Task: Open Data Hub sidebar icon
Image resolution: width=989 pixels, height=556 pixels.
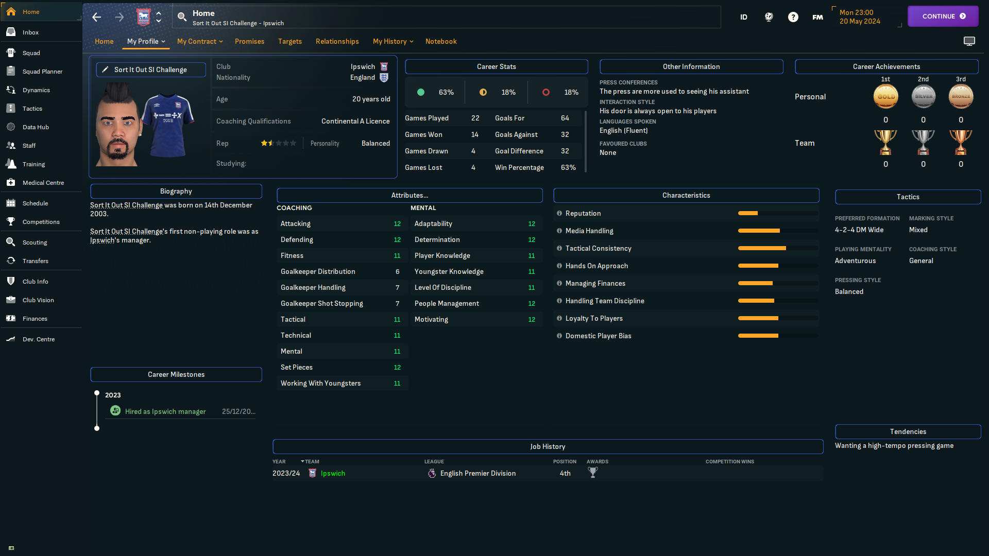Action: click(x=11, y=127)
